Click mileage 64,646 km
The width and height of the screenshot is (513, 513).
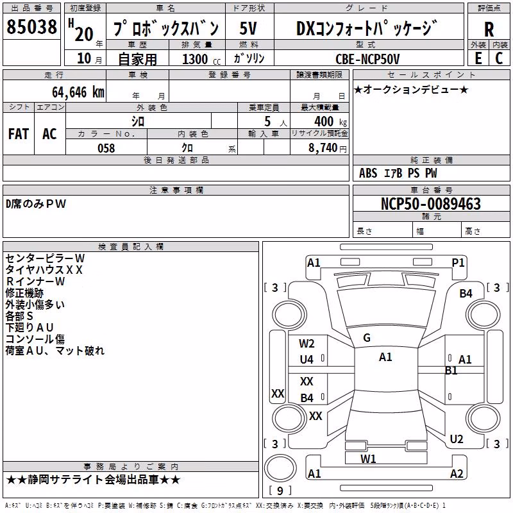[x=78, y=92]
